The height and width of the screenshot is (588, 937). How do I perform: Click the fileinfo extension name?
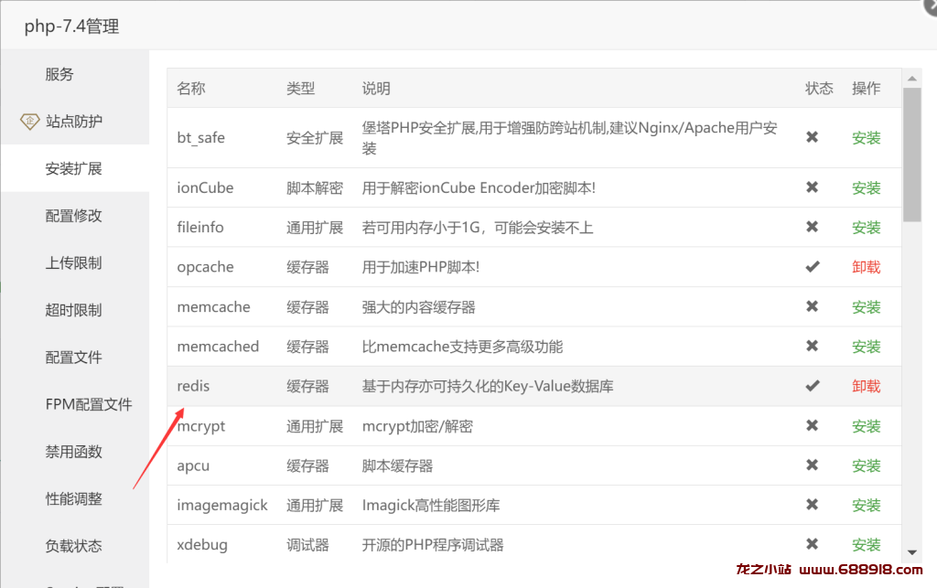[200, 228]
